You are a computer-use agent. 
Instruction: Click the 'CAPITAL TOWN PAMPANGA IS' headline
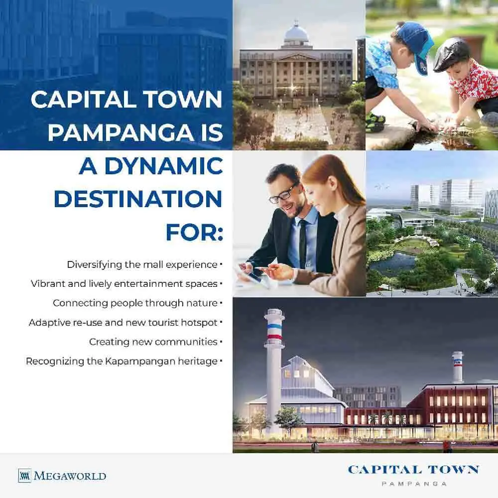pos(126,116)
